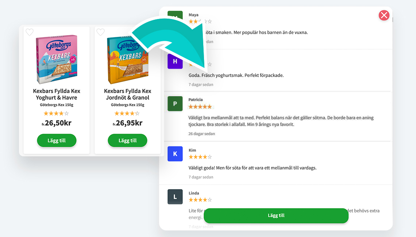Click star rating under Jordnöt & Granol product
Screen dimensions: 416x237
(127, 113)
